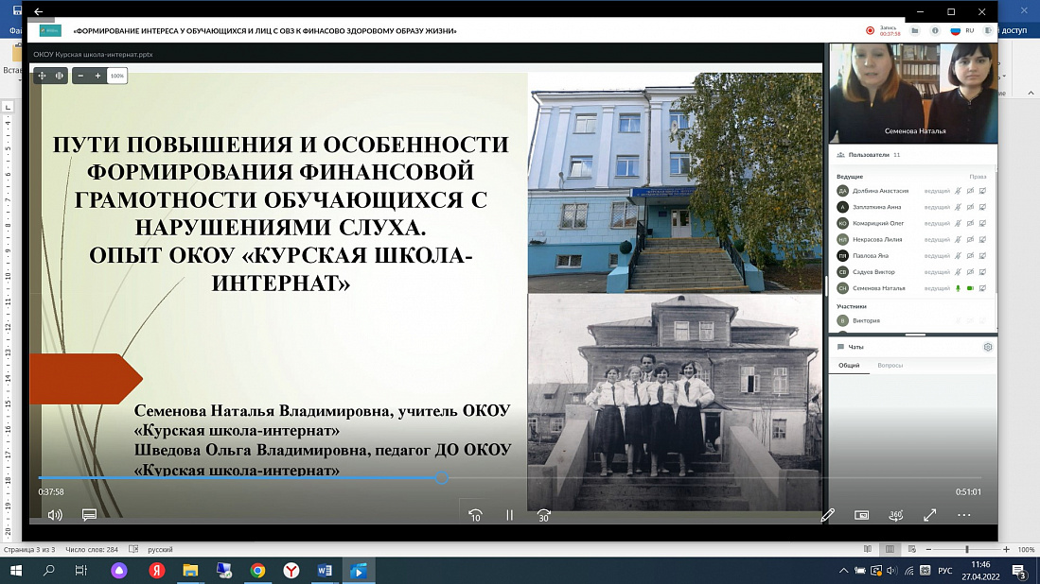Toggle screen share for Комарицкий Олег
The image size is (1040, 584).
click(983, 223)
